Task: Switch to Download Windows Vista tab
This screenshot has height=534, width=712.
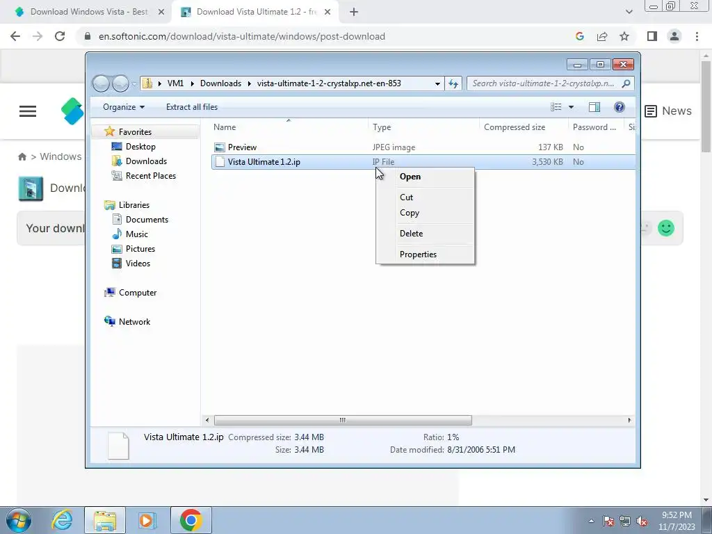Action: click(x=90, y=12)
